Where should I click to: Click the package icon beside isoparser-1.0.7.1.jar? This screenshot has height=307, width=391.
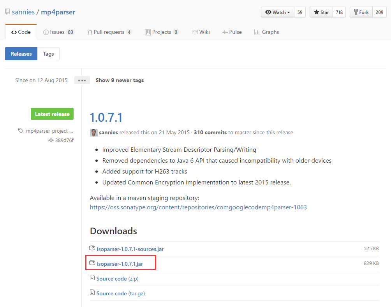[92, 263]
